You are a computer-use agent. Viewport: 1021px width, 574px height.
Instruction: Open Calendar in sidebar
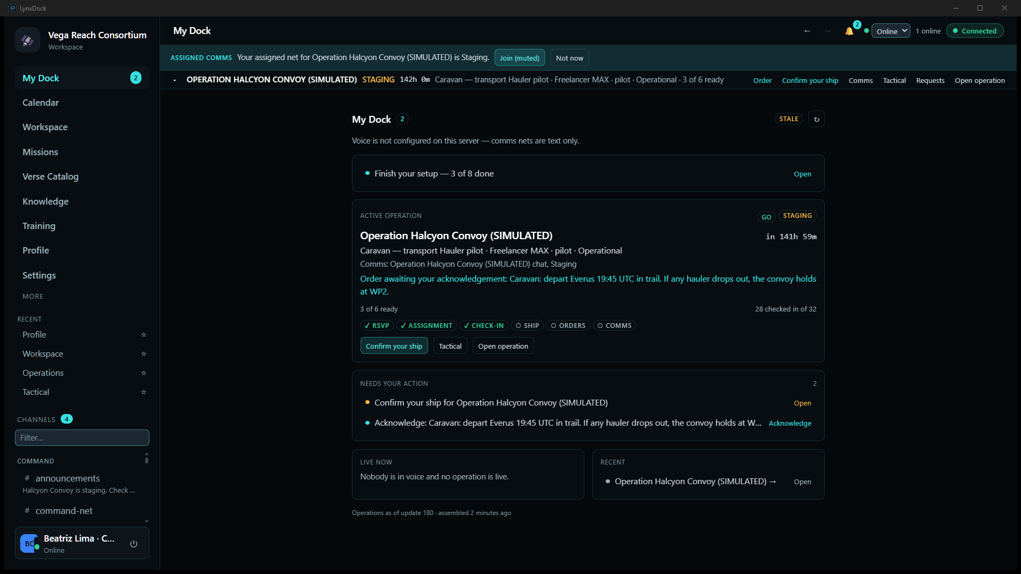82,103
